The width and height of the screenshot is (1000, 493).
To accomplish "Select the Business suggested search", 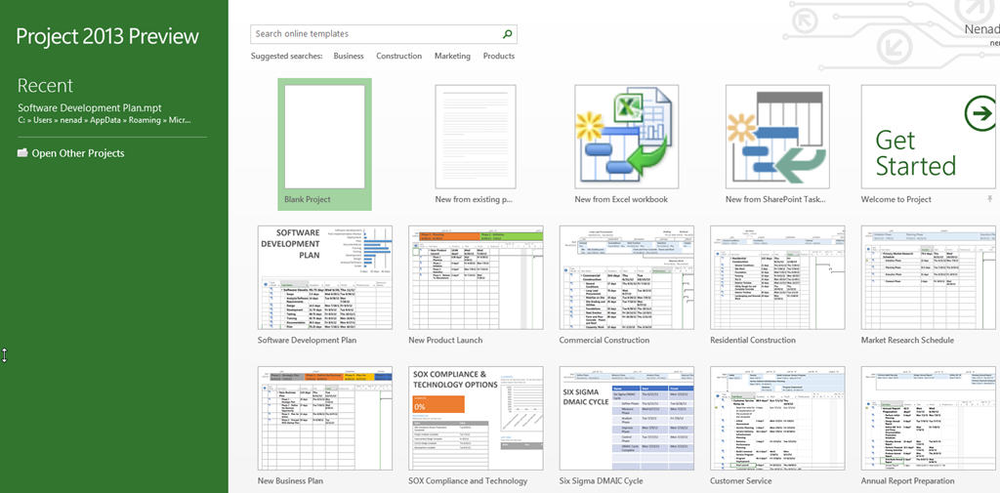I will click(x=349, y=57).
